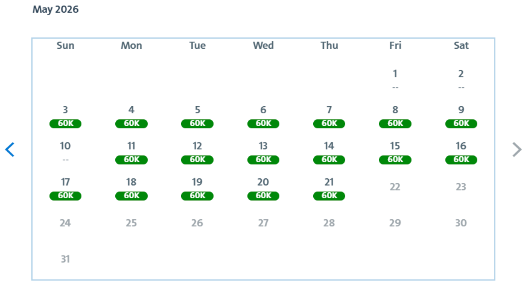Select Thursday May 14
The width and height of the screenshot is (523, 285).
(x=329, y=152)
